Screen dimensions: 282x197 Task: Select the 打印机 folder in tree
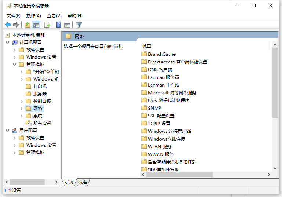[x=40, y=87]
